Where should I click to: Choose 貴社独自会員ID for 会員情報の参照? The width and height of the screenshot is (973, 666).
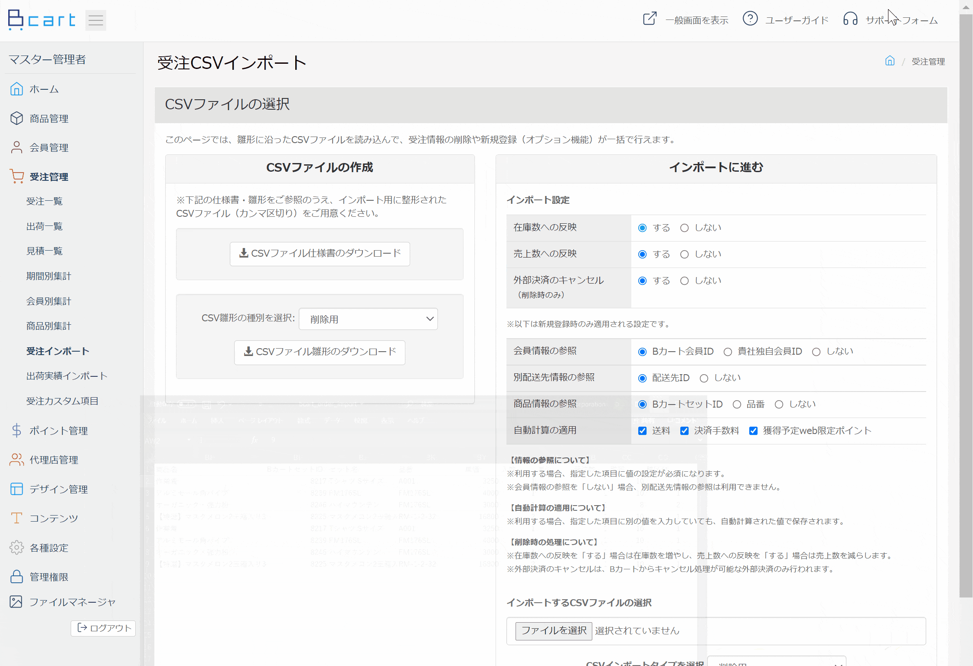point(728,352)
